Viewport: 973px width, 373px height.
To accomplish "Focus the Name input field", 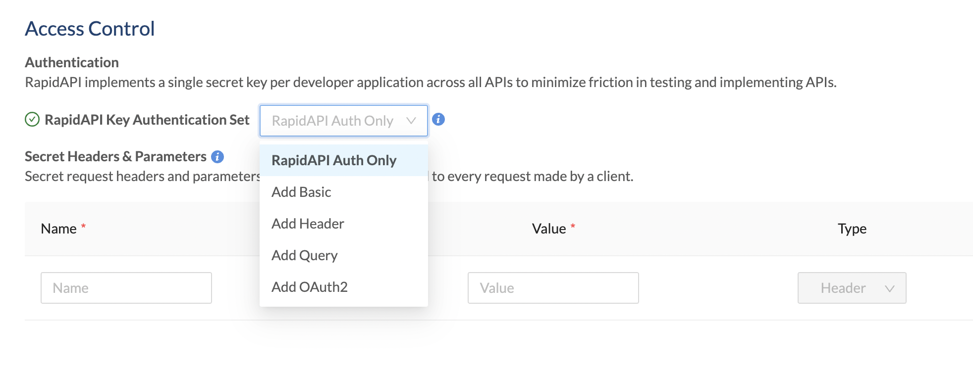I will click(x=126, y=288).
